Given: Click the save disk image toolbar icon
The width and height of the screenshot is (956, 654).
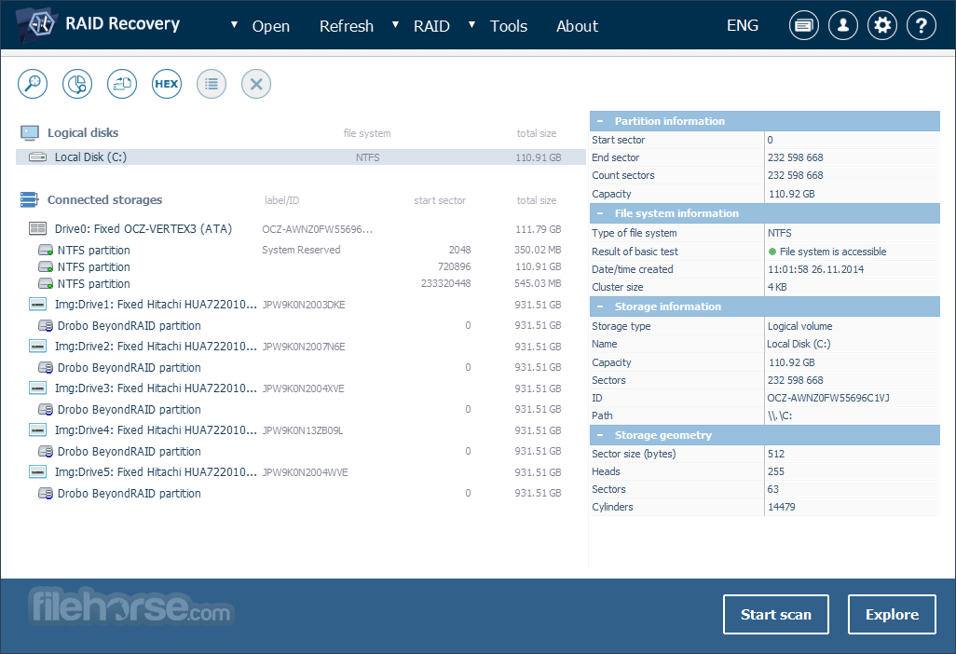Looking at the screenshot, I should (122, 84).
